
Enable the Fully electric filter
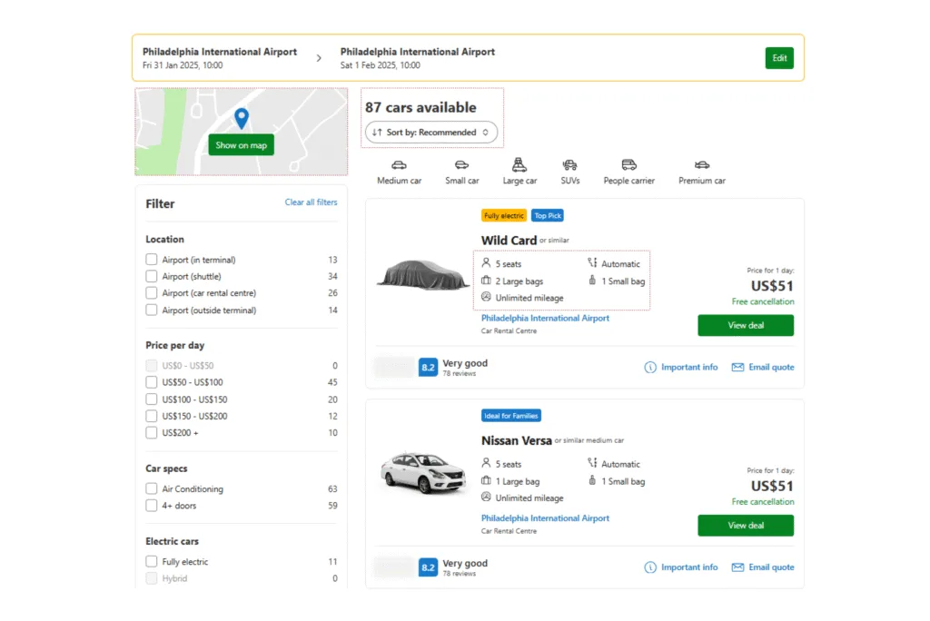151,561
